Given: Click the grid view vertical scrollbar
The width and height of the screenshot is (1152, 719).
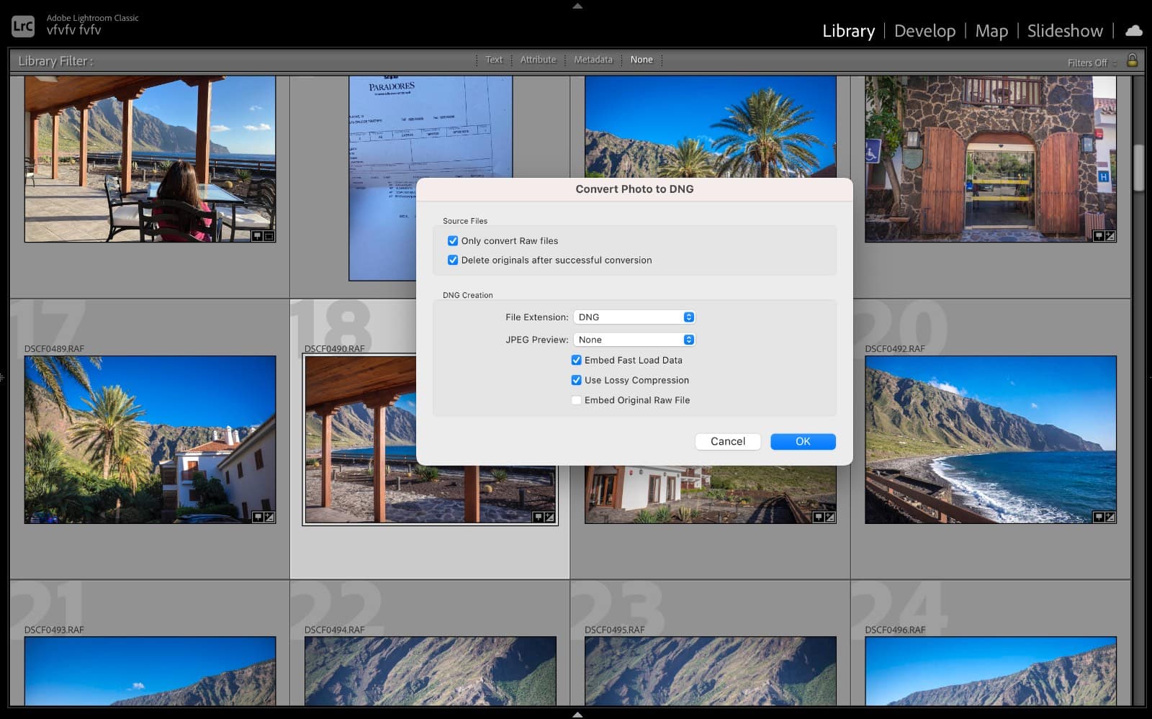Looking at the screenshot, I should click(1138, 168).
